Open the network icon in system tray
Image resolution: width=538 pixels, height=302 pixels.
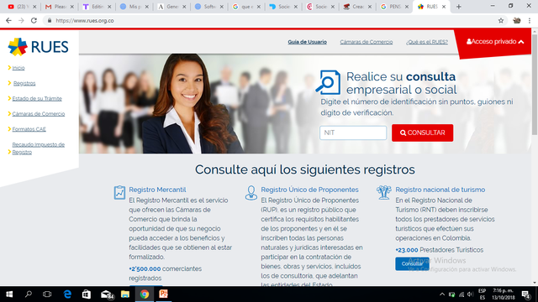[x=462, y=294]
